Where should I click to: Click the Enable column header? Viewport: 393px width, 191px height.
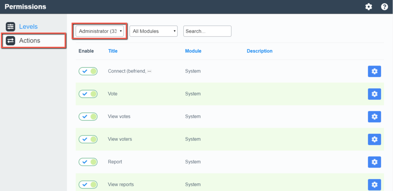(x=86, y=51)
